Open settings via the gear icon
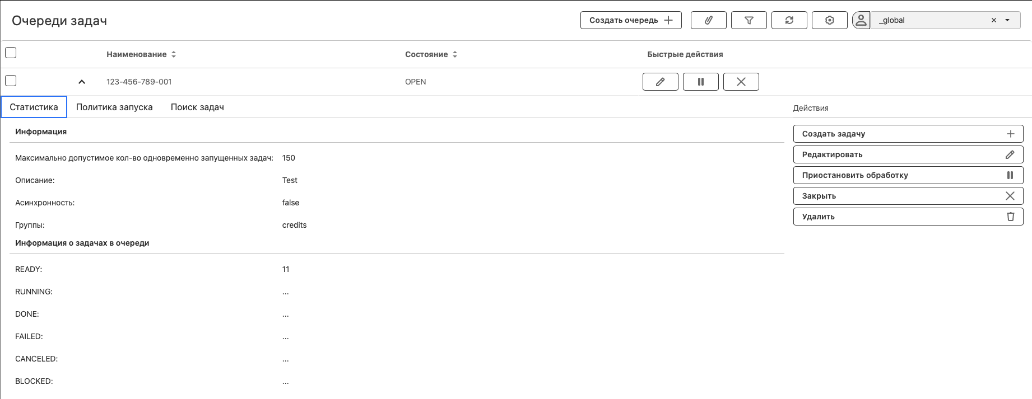1032x399 pixels. coord(829,20)
